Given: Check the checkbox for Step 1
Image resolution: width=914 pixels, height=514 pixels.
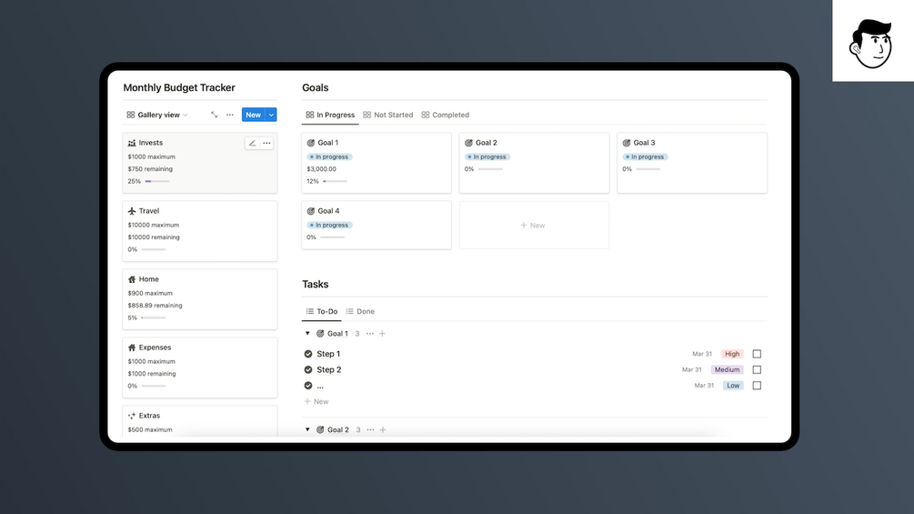Looking at the screenshot, I should point(757,354).
